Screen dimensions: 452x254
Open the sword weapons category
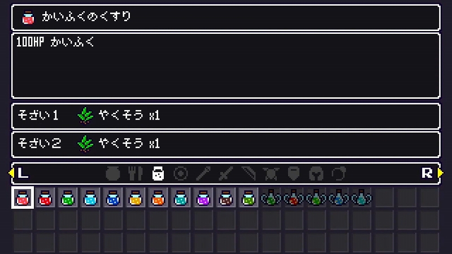[225, 174]
